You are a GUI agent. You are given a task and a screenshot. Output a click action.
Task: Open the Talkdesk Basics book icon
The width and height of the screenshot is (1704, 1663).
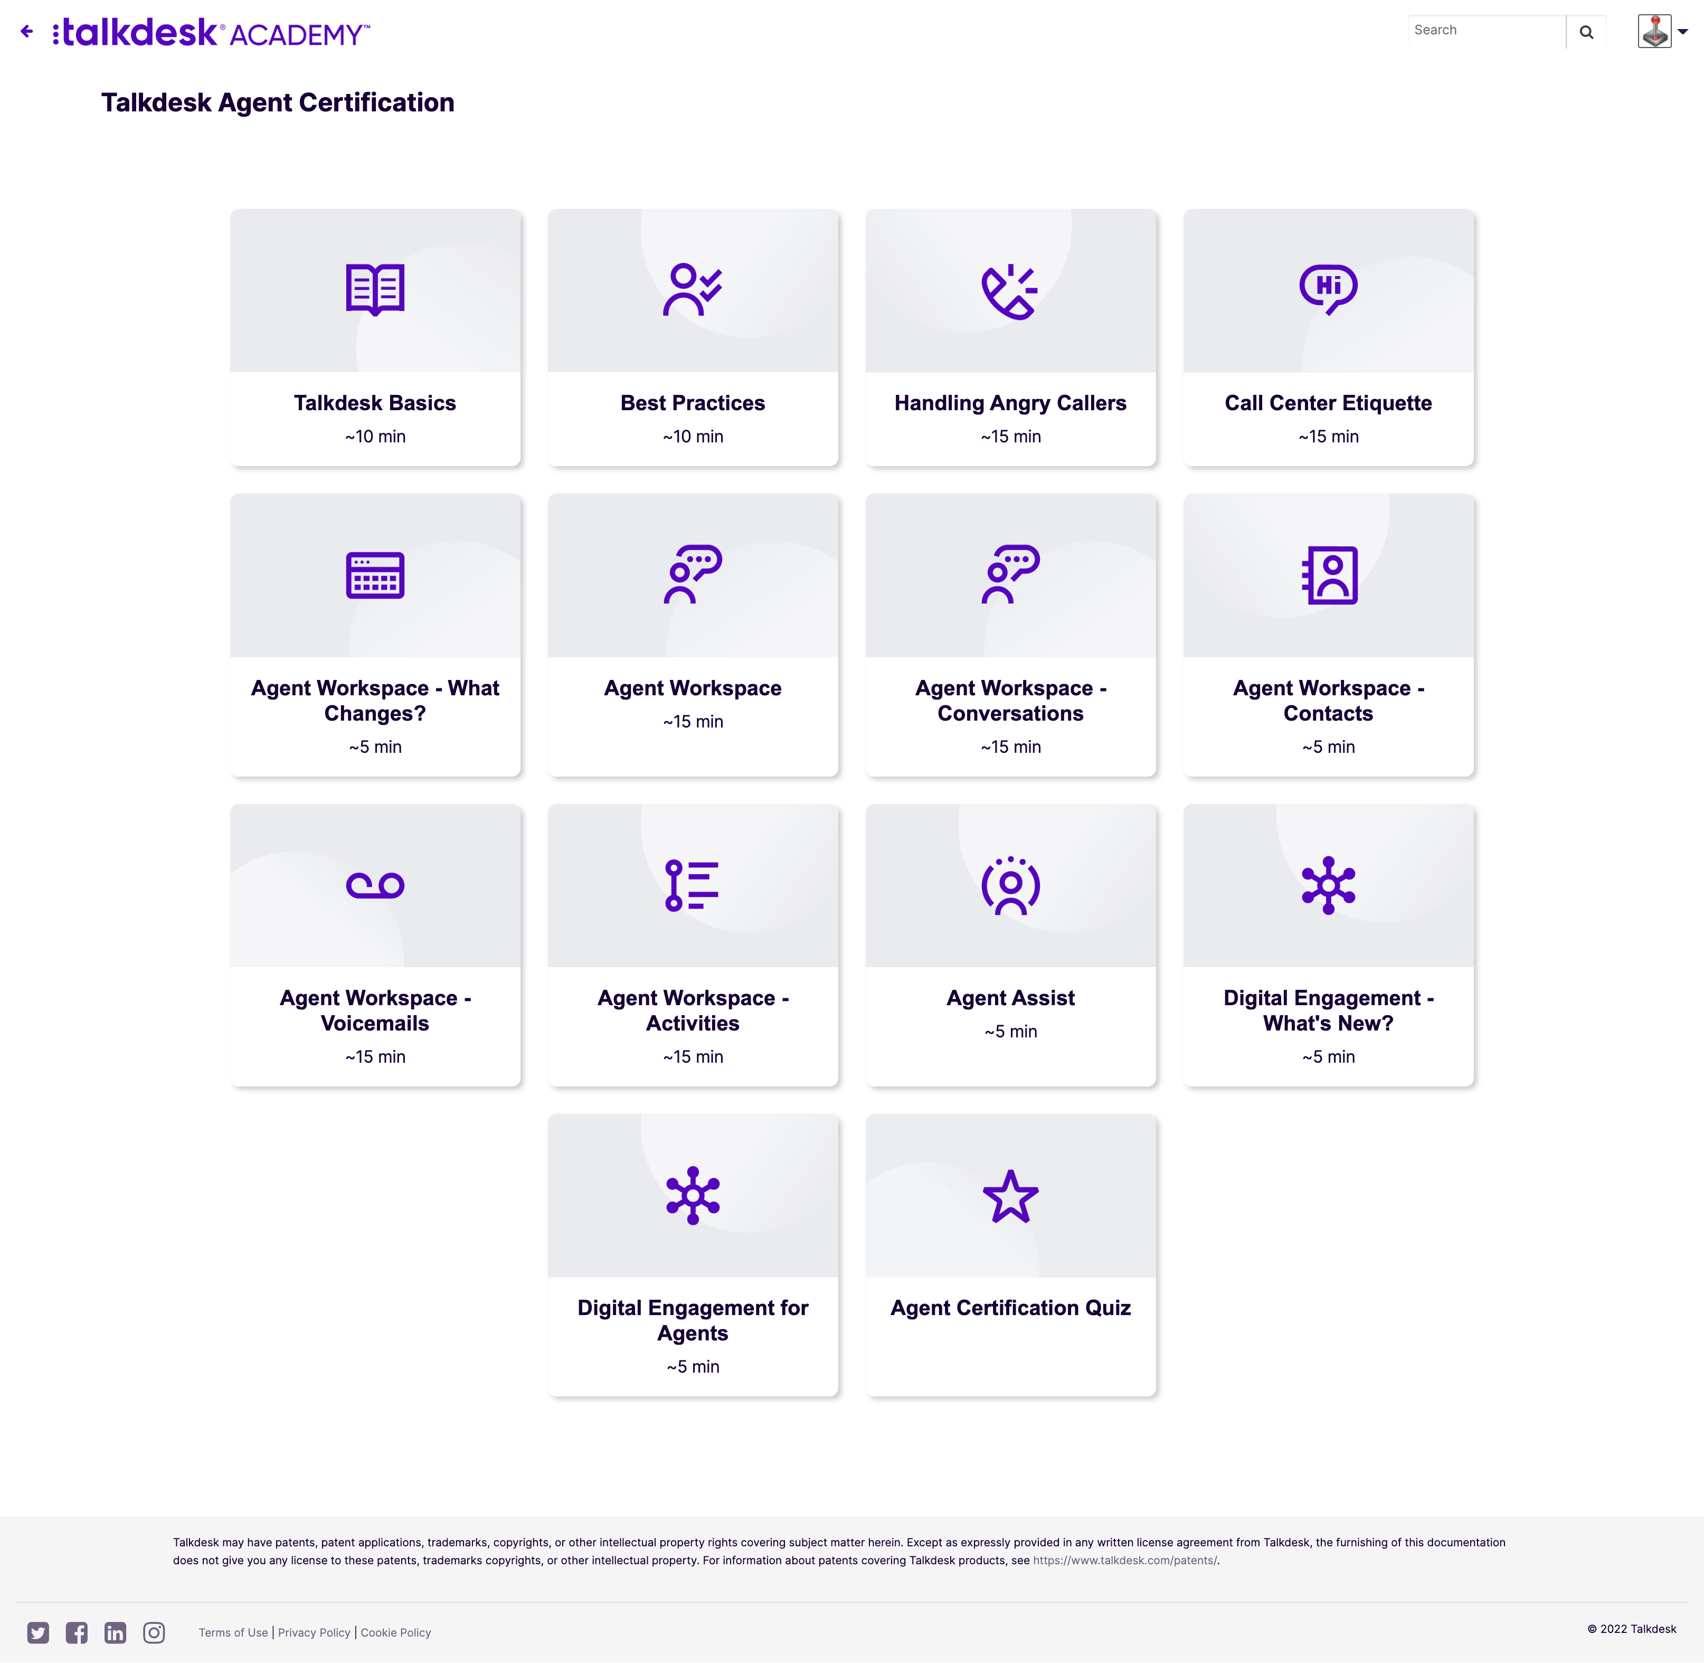tap(375, 289)
